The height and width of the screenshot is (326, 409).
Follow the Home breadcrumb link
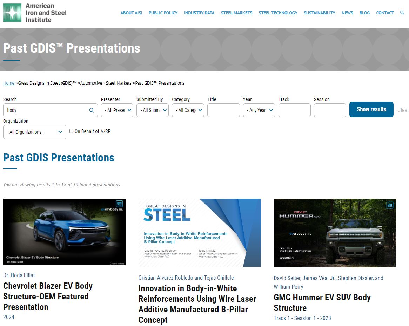click(x=9, y=83)
